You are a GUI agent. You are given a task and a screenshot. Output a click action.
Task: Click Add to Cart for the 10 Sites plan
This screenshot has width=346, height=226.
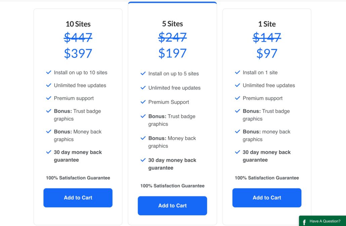(x=78, y=198)
